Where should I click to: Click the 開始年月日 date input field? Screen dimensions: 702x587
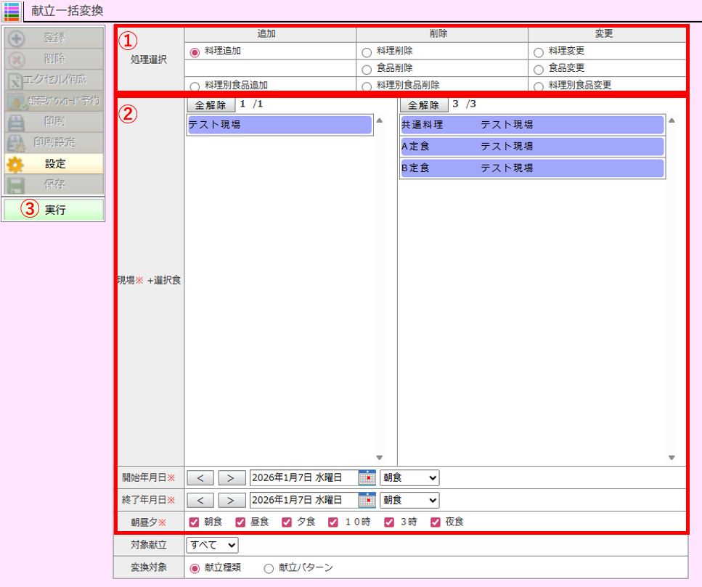coord(303,477)
